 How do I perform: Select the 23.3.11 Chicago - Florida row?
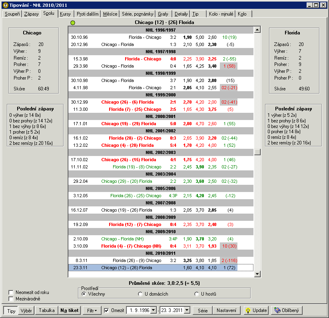(161, 268)
